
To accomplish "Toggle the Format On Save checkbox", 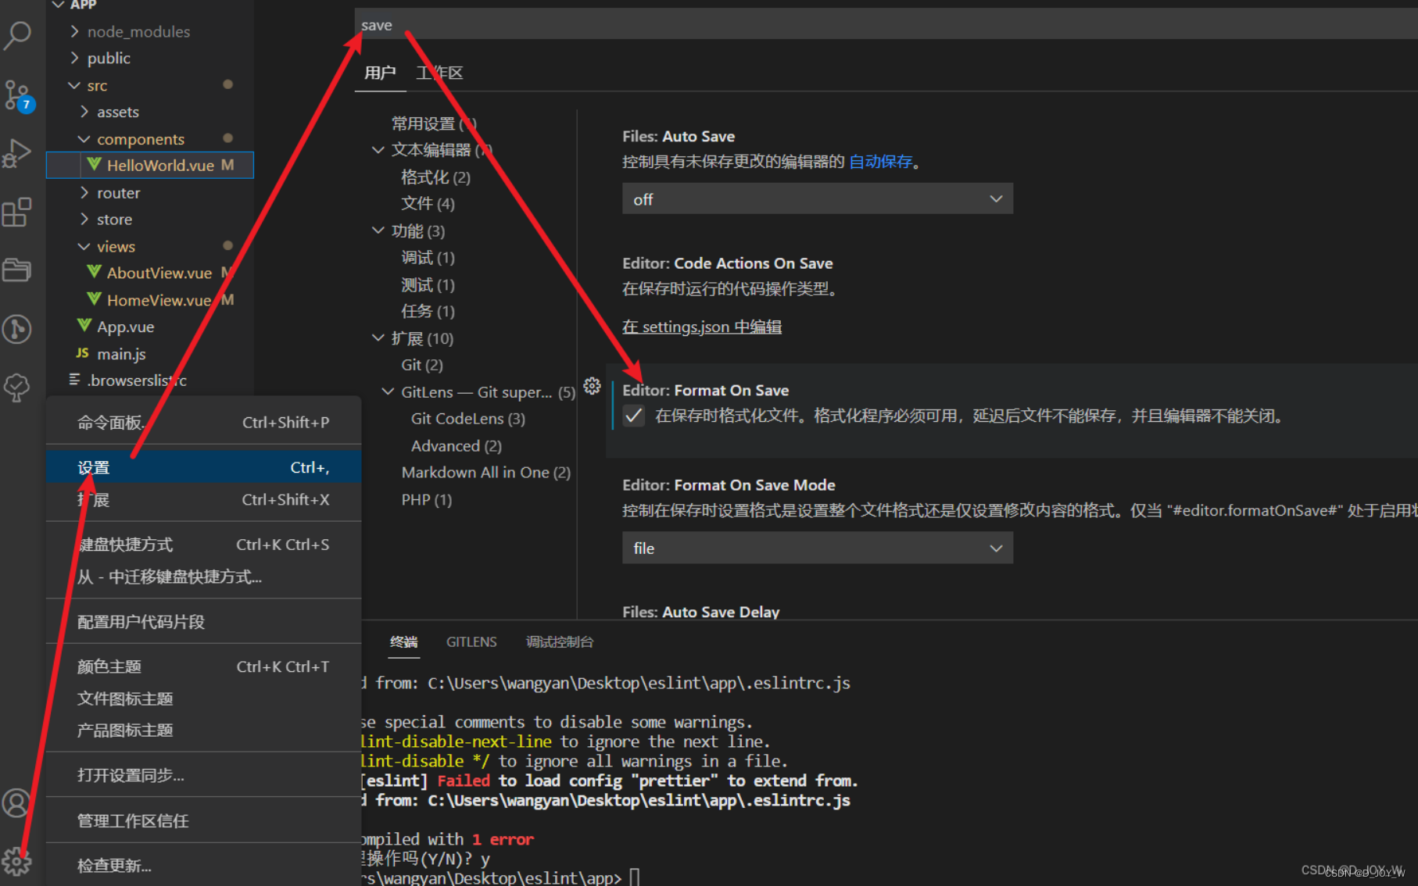I will [x=634, y=416].
